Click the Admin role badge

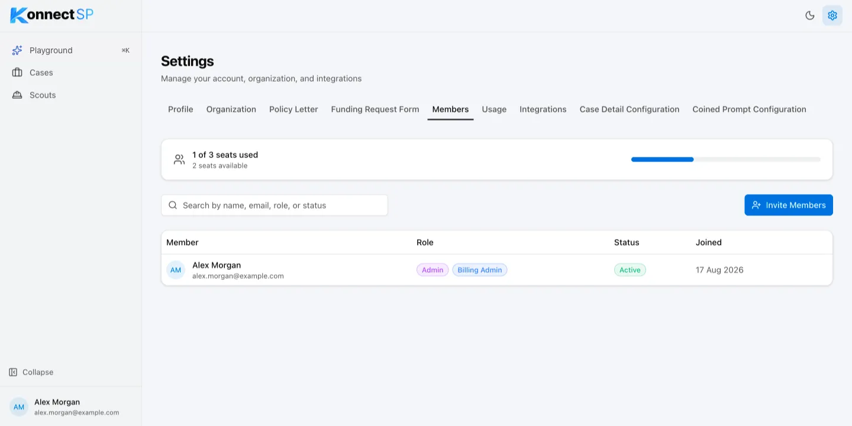point(433,270)
